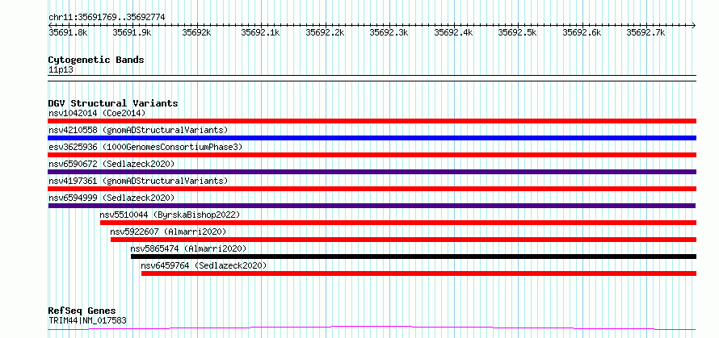Select the red nsv1042014 variant bar
Screen dimensions: 719x338
point(372,121)
